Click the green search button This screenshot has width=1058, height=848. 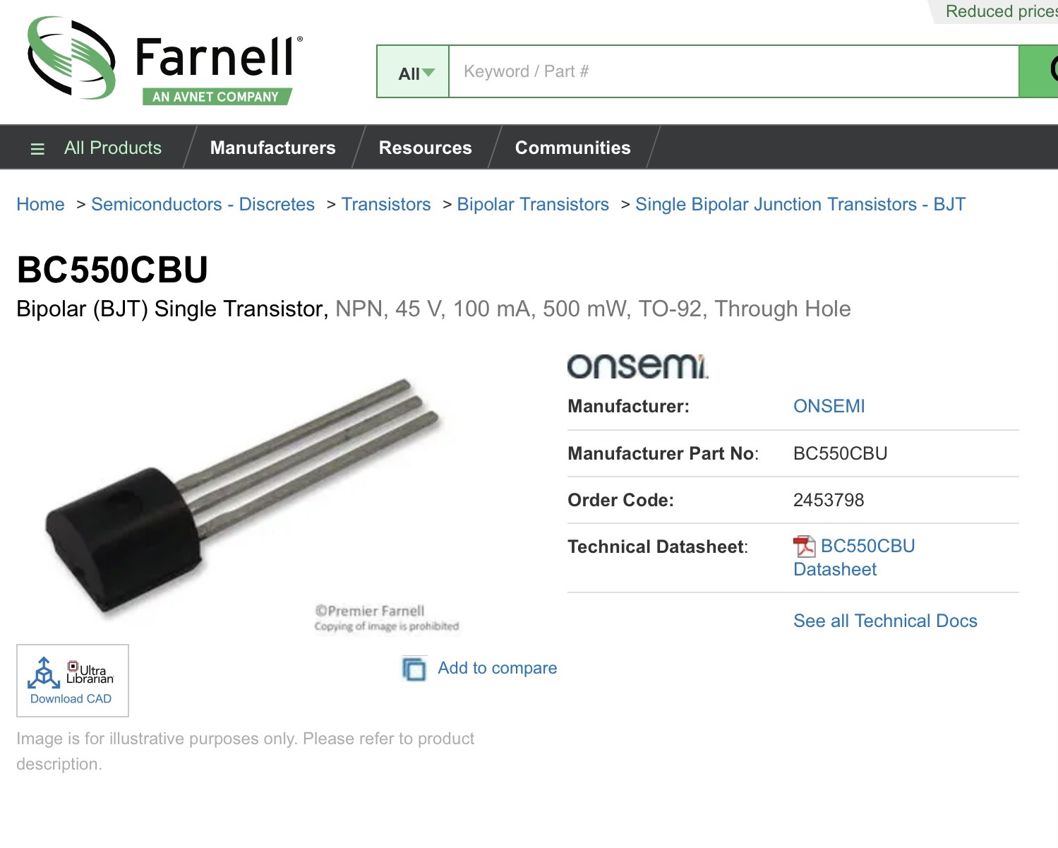pyautogui.click(x=1039, y=71)
